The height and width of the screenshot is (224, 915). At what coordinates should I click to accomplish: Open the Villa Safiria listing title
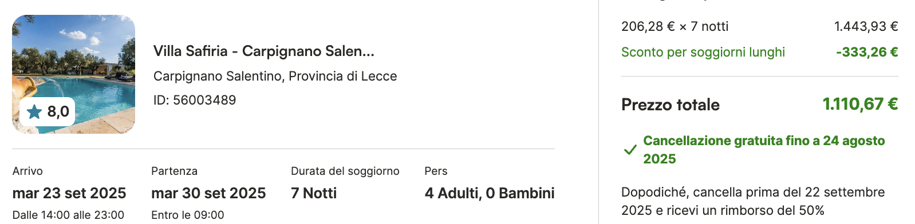coord(264,51)
